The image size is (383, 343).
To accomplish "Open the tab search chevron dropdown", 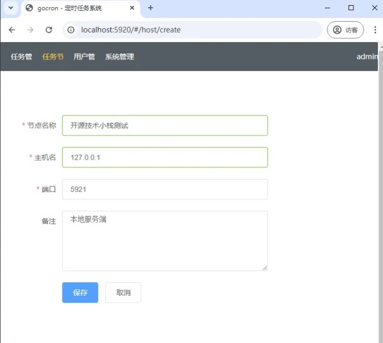I will coord(10,8).
